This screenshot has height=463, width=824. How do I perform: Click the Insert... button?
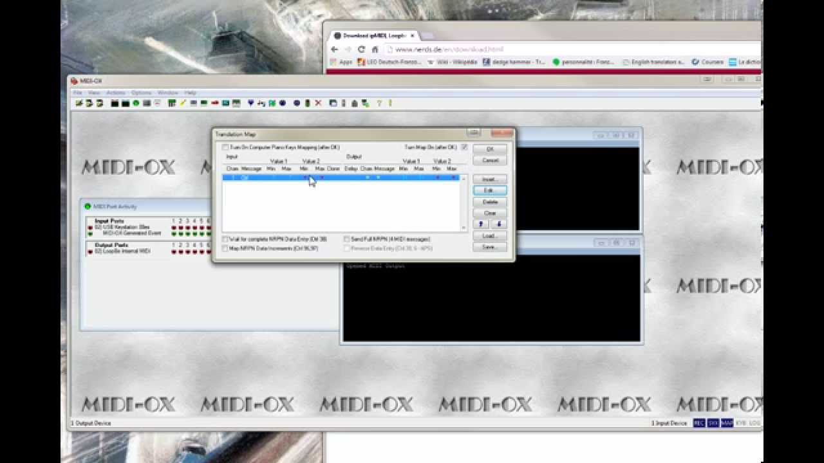coord(490,179)
